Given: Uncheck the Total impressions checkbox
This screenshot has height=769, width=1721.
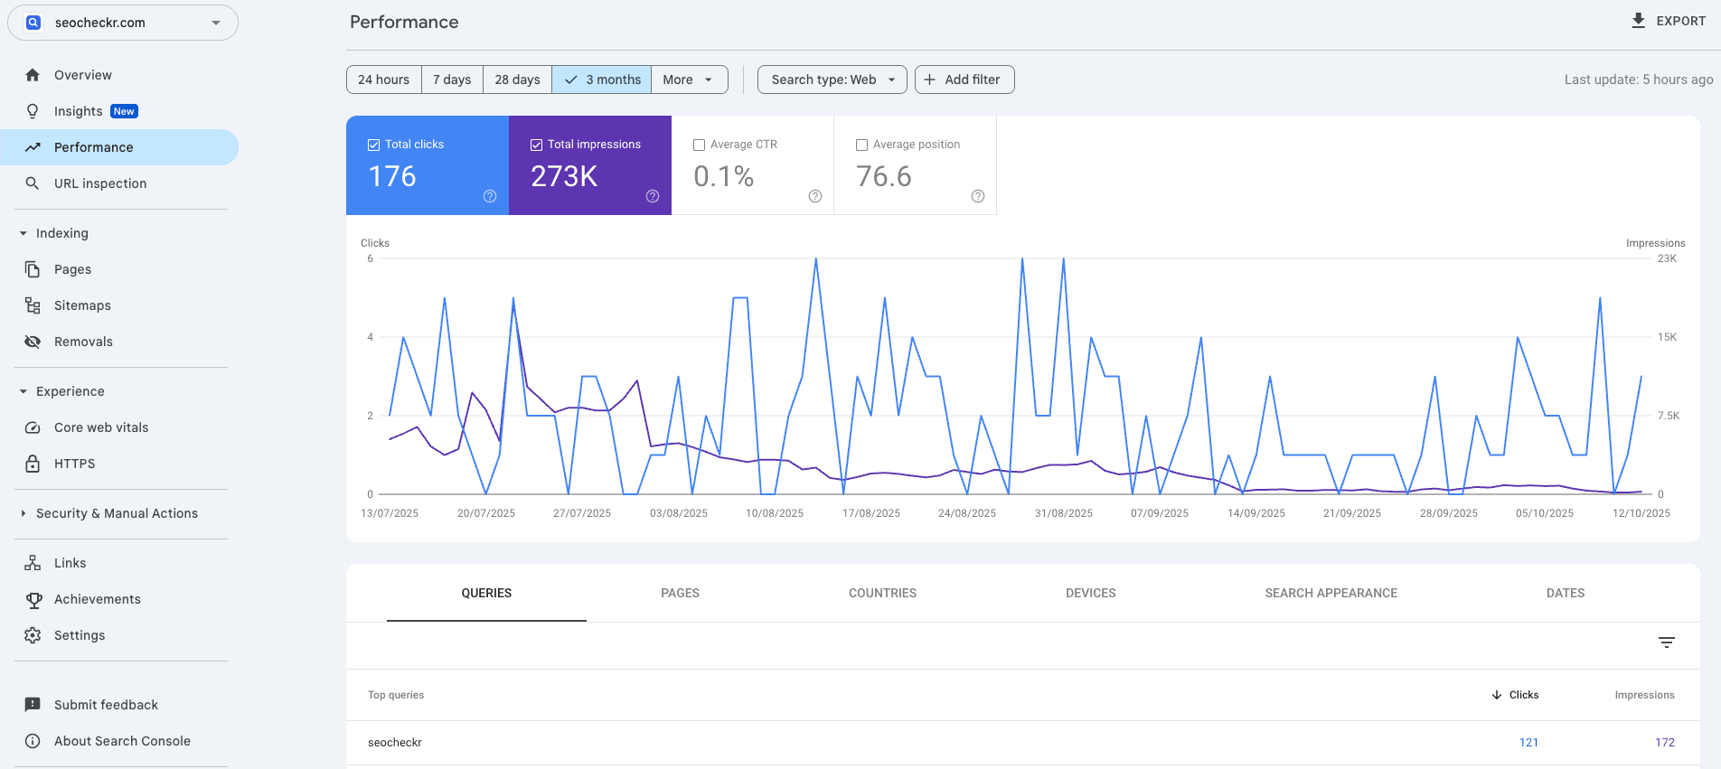Looking at the screenshot, I should 536,145.
